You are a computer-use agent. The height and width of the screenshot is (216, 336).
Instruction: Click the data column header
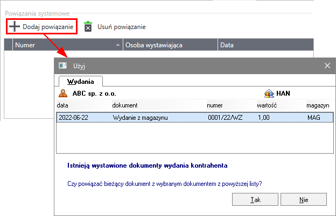coord(62,105)
